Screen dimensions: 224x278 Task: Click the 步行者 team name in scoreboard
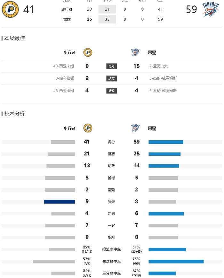67,9
